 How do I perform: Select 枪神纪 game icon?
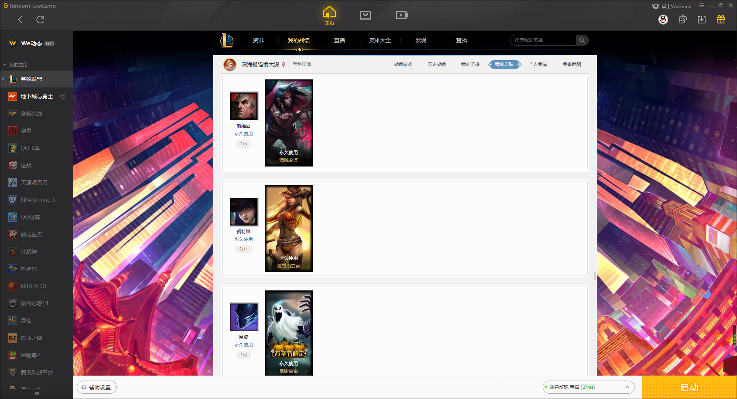tap(13, 269)
